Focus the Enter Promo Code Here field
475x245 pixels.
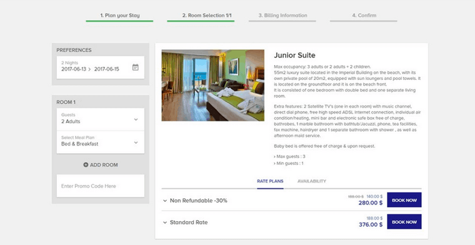(x=100, y=186)
